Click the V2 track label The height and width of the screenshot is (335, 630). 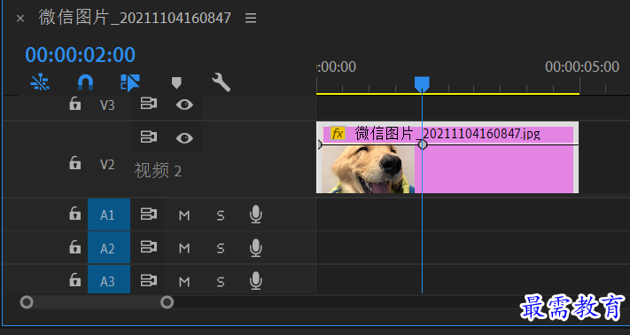pos(107,165)
